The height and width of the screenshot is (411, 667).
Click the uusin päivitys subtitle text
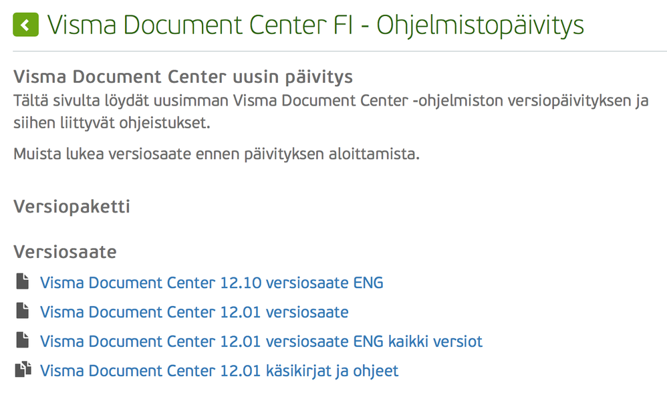point(182,76)
